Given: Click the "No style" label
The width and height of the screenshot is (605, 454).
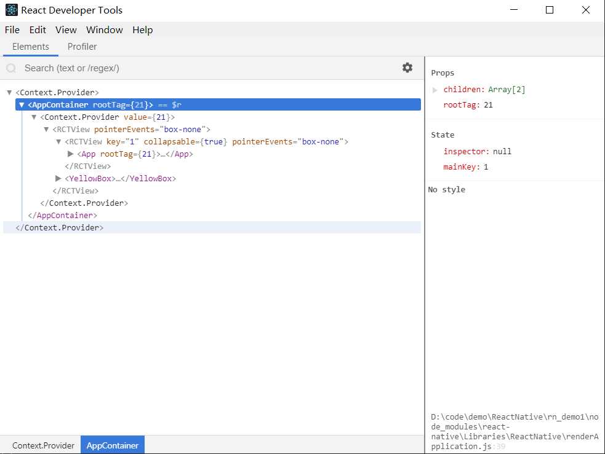Looking at the screenshot, I should (x=446, y=189).
